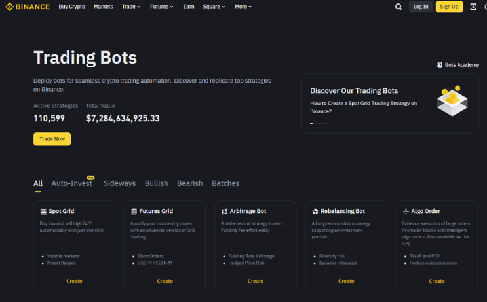Click the Algo Order card icon
Screen dimensions: 487x302
click(x=406, y=212)
